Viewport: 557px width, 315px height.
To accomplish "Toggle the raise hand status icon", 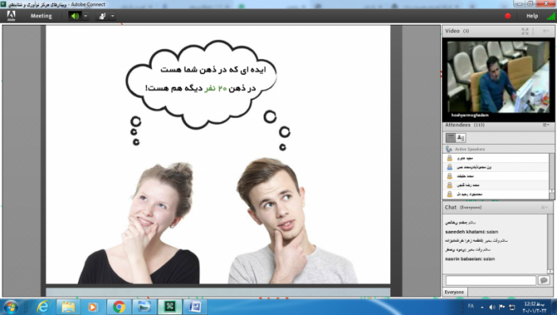I will tap(103, 16).
